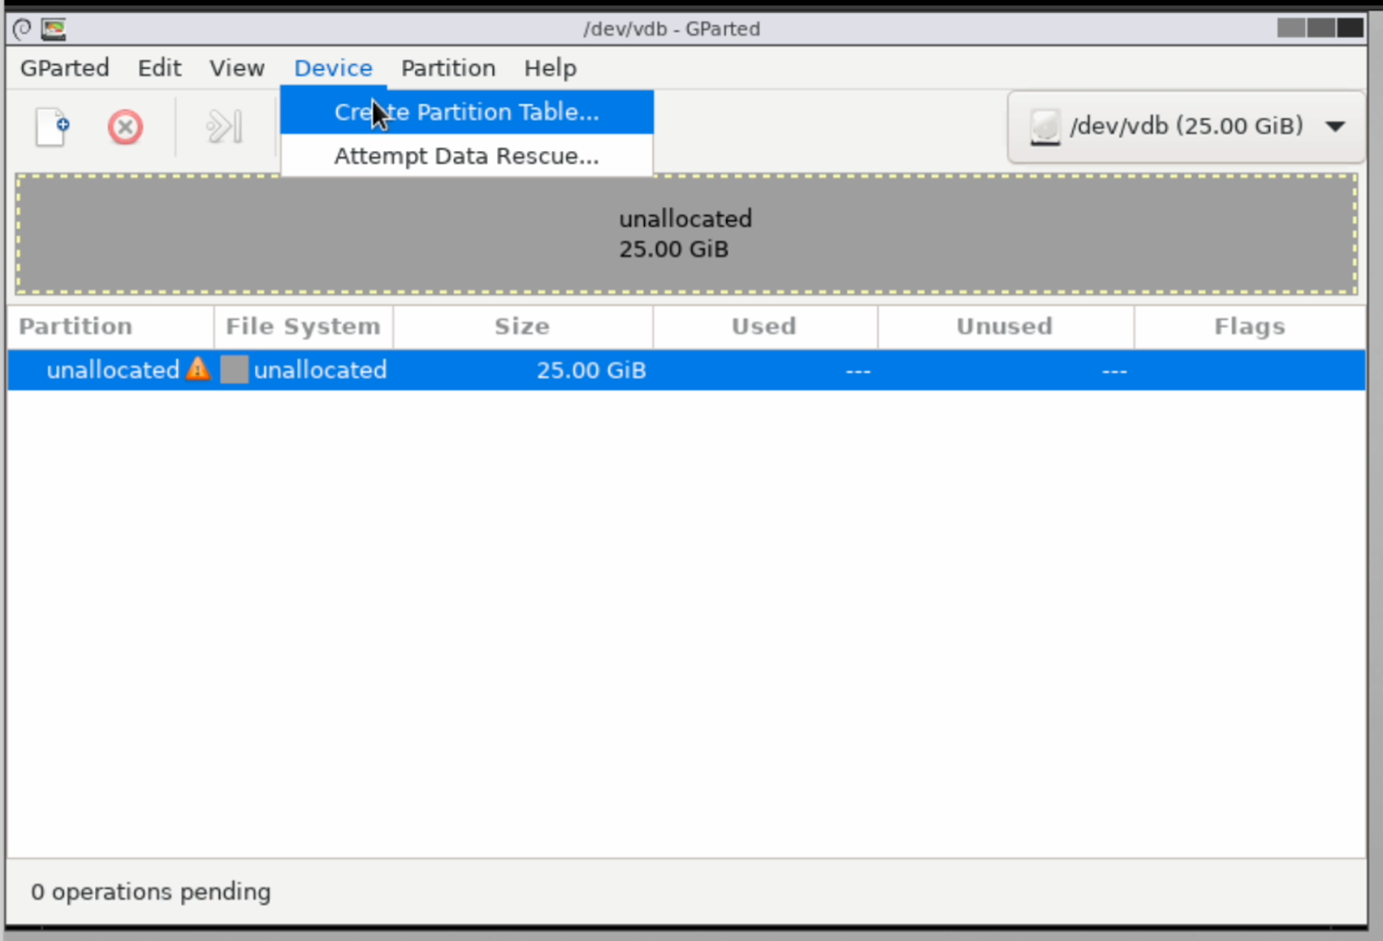Viewport: 1383px width, 941px height.
Task: Open the View menu
Action: coord(237,68)
